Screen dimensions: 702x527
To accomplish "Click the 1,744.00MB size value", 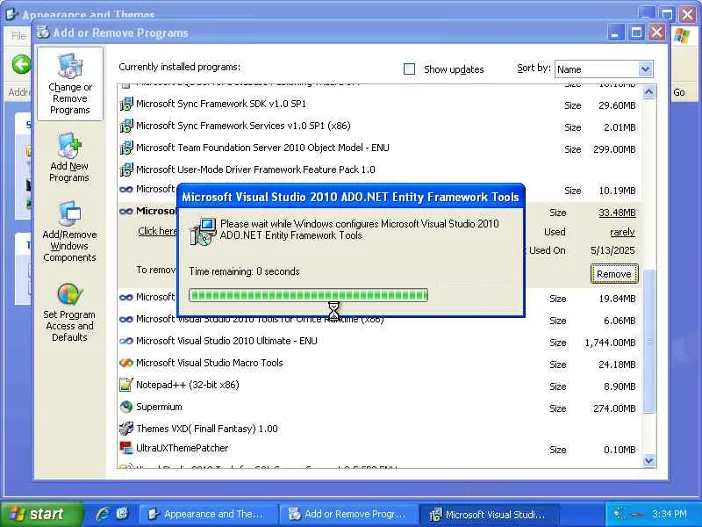I will click(x=610, y=343).
